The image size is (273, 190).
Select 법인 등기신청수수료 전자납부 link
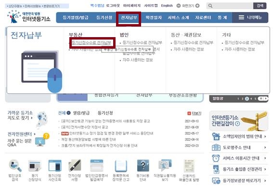tap(143, 42)
